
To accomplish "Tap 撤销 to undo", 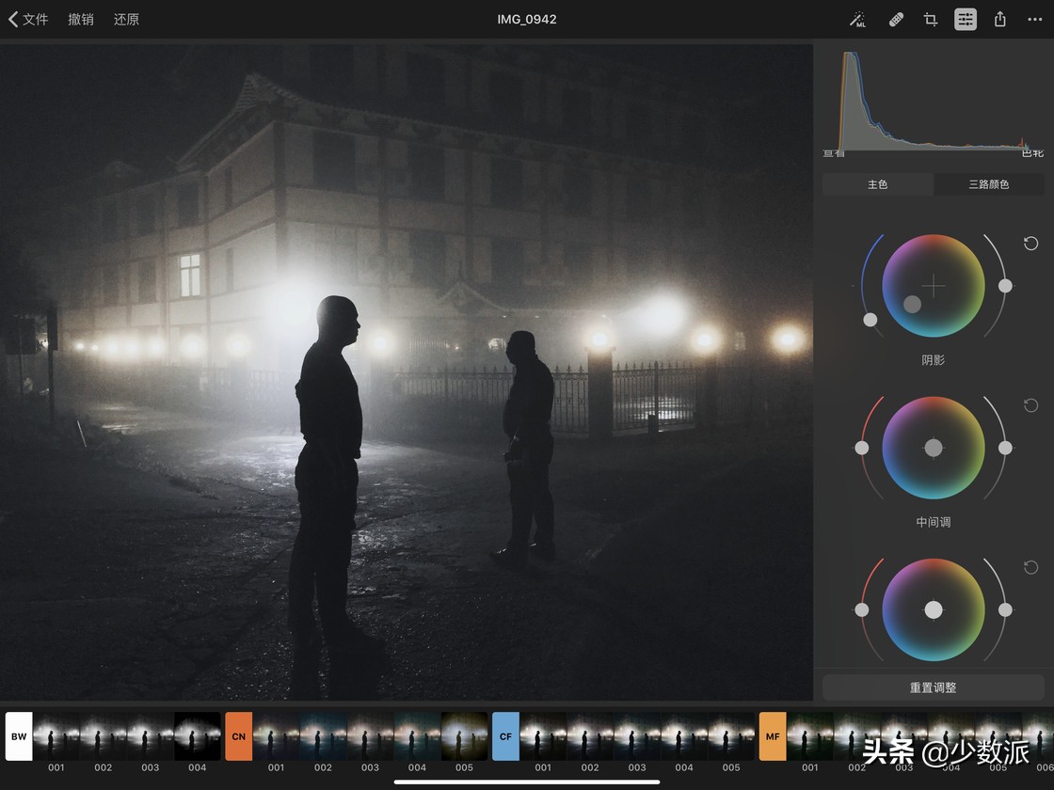I will click(x=81, y=20).
